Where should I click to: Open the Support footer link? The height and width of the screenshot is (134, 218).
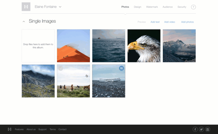42,129
